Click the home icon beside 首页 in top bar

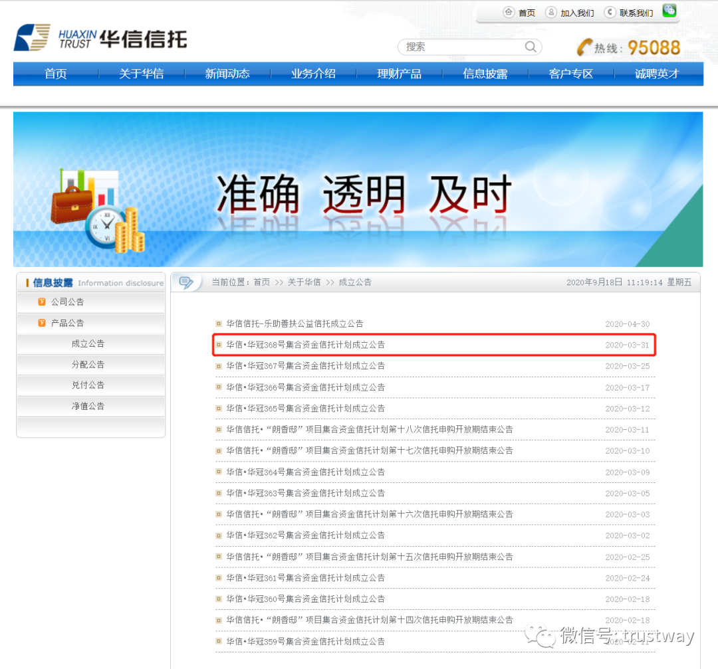pyautogui.click(x=509, y=13)
